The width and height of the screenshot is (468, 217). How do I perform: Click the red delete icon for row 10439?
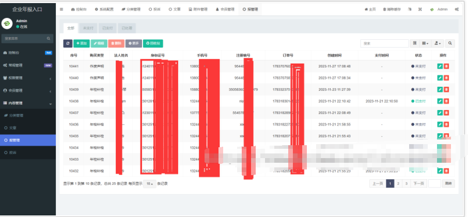click(446, 89)
